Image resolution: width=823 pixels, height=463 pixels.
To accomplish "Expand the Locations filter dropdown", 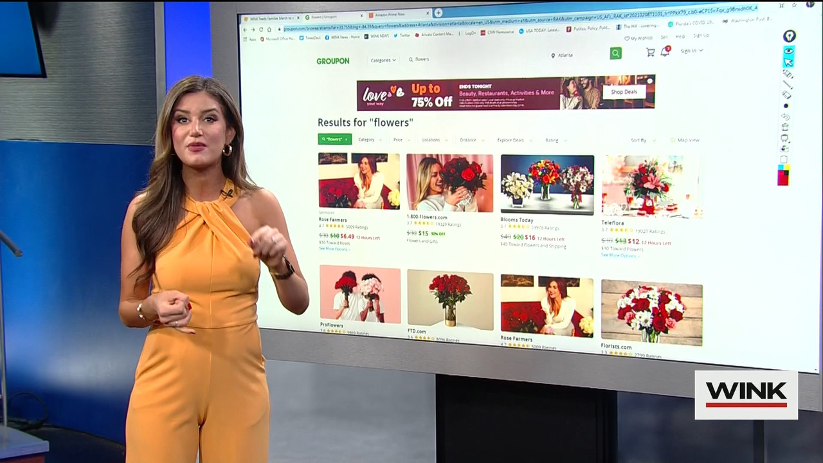I will tap(435, 140).
